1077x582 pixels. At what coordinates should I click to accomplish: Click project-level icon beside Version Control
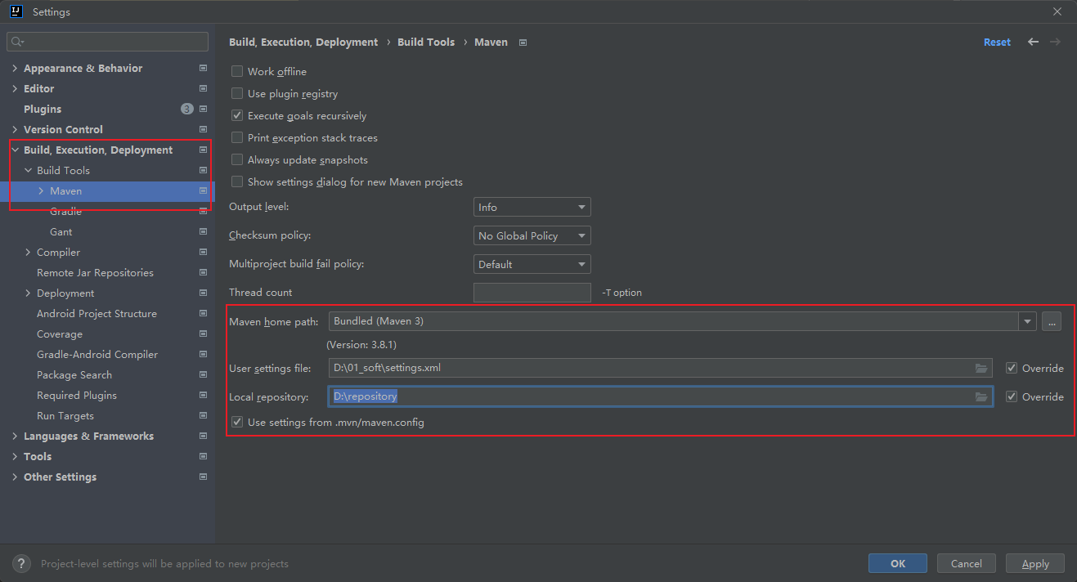203,130
